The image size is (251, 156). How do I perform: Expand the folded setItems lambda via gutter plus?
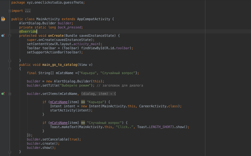pyautogui.click(x=10, y=94)
